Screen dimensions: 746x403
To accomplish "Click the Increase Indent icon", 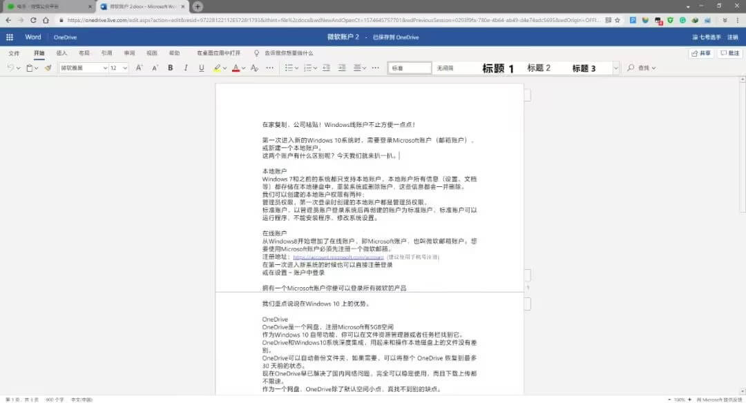I will (341, 67).
